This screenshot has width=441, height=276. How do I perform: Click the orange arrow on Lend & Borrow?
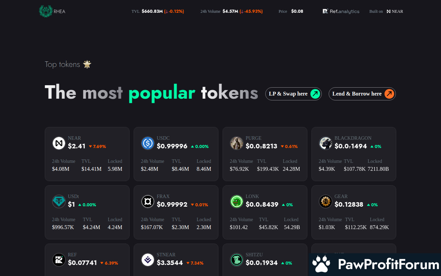pyautogui.click(x=389, y=94)
